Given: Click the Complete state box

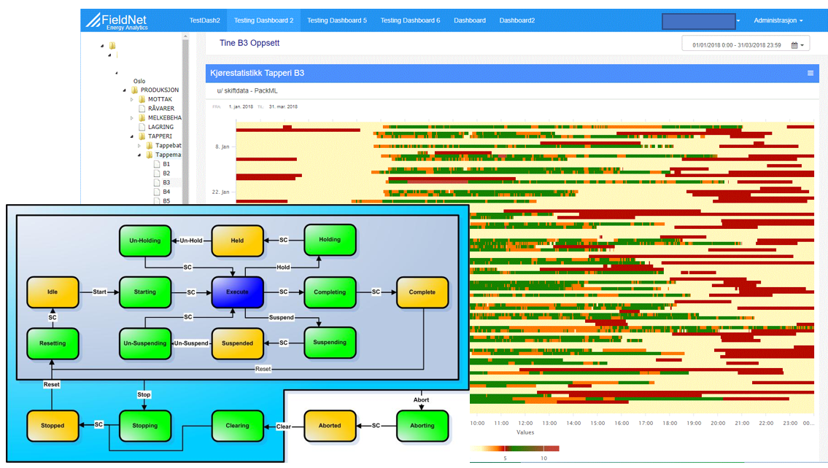Looking at the screenshot, I should pos(422,292).
